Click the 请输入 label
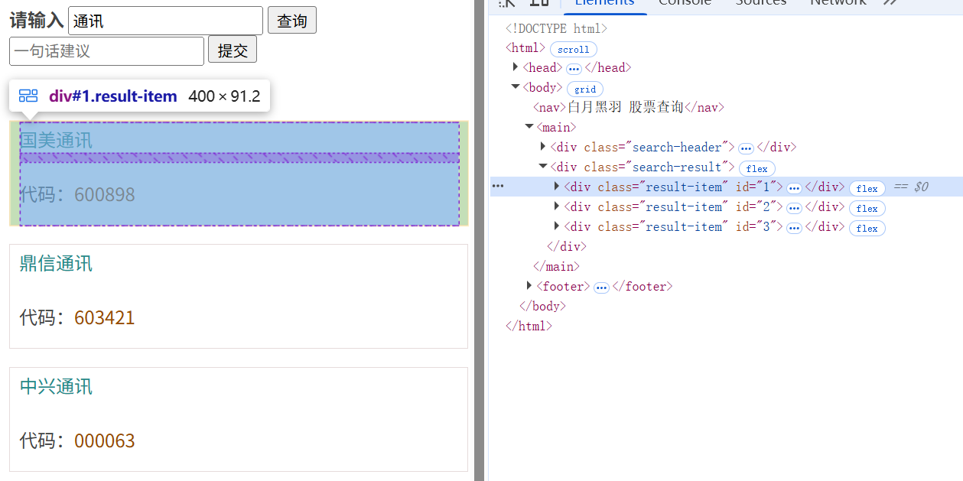 (x=37, y=21)
